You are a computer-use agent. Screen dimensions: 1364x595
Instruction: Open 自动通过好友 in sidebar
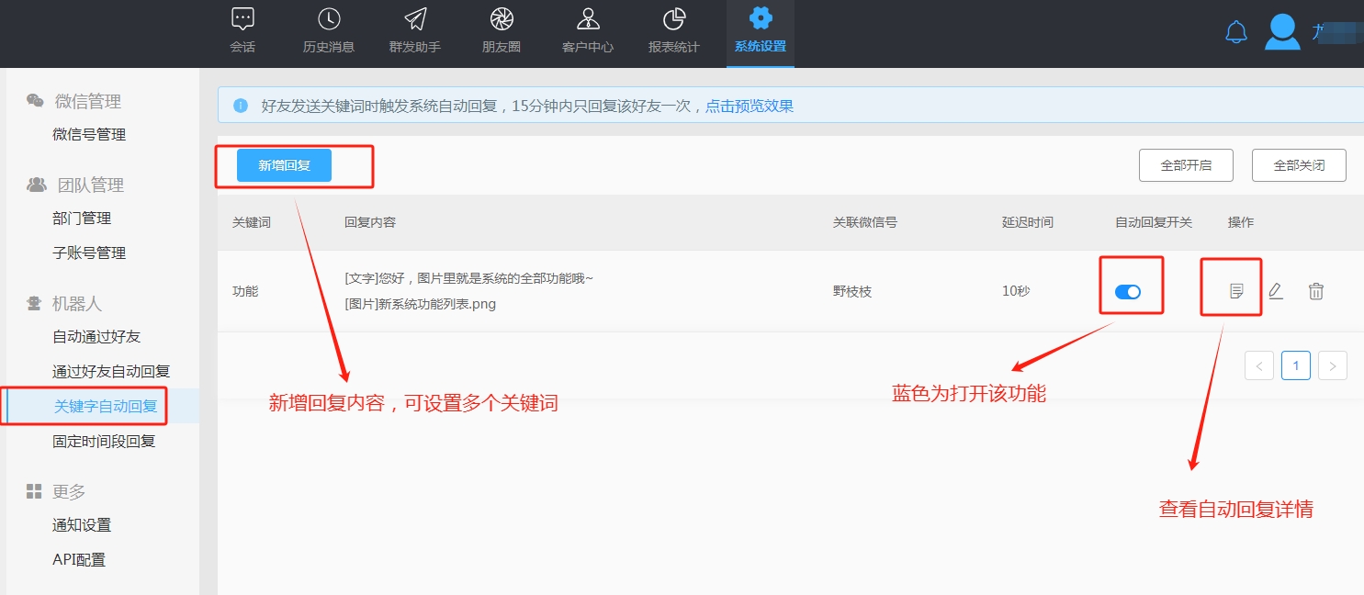[x=96, y=337]
